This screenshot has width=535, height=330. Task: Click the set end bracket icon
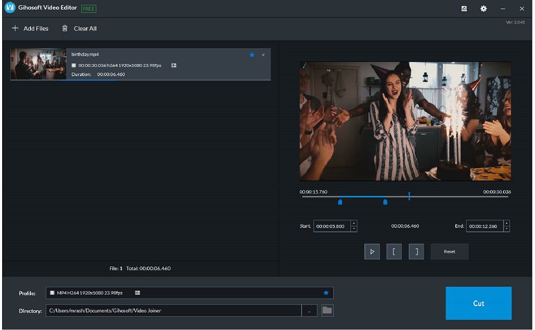tap(416, 251)
